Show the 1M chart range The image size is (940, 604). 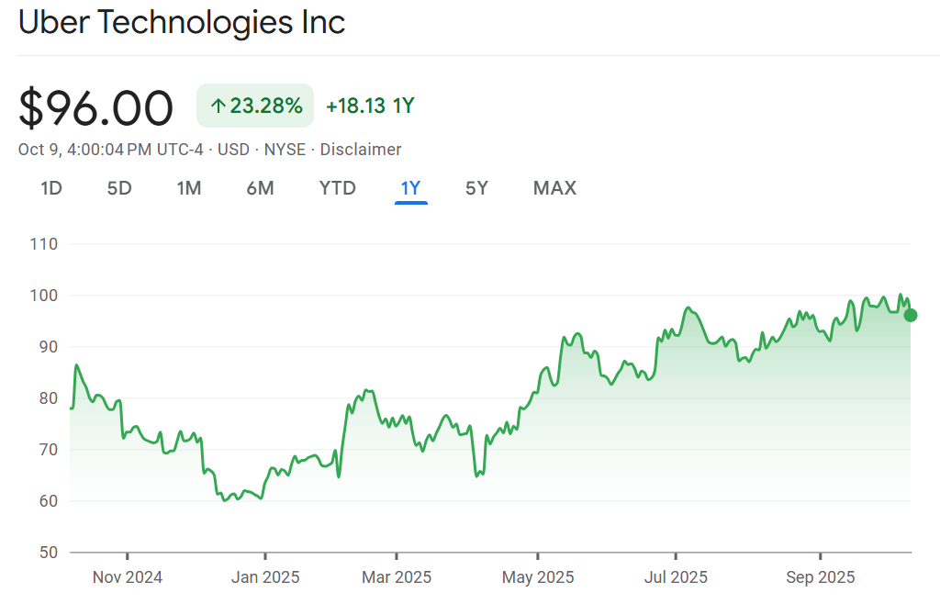(x=189, y=188)
